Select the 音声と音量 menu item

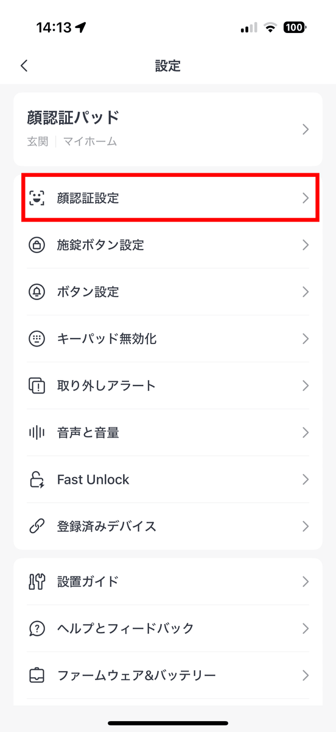point(168,432)
